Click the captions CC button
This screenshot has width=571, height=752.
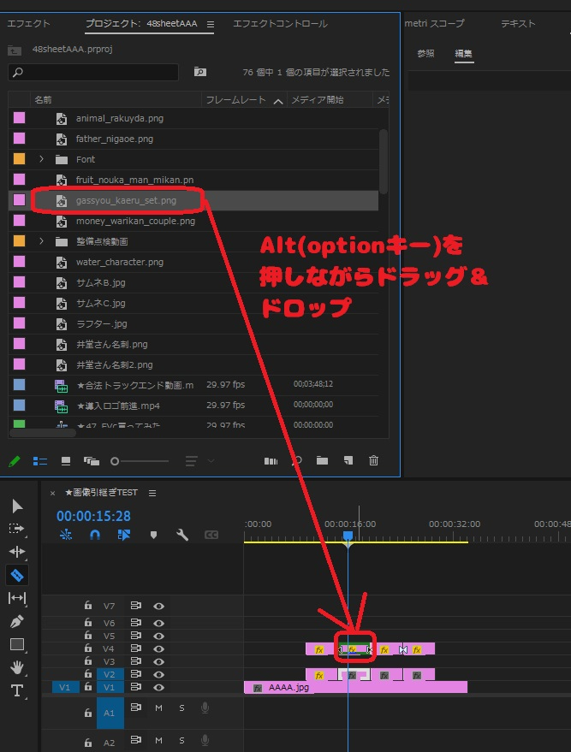click(x=211, y=535)
